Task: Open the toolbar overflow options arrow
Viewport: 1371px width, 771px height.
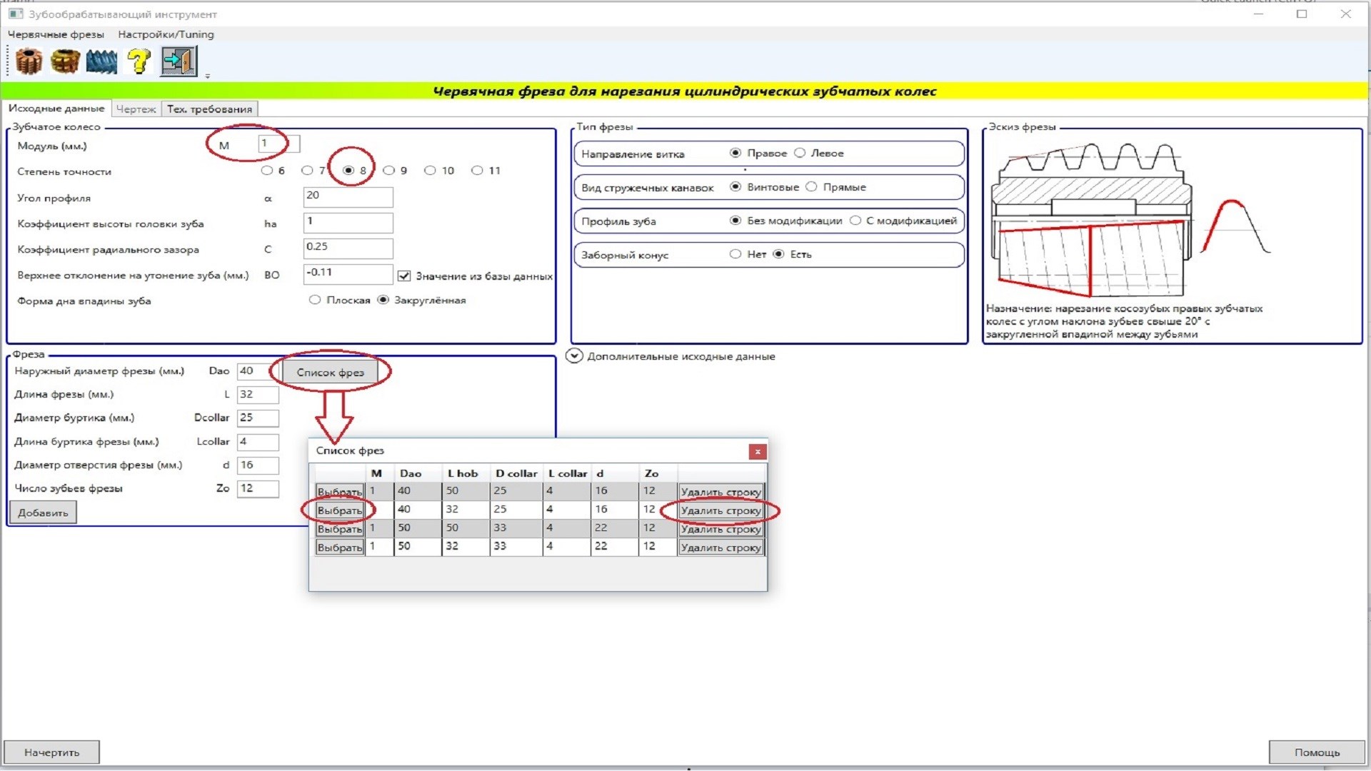Action: tap(208, 76)
